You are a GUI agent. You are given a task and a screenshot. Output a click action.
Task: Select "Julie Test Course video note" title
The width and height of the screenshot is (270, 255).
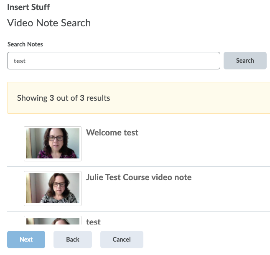pyautogui.click(x=139, y=177)
